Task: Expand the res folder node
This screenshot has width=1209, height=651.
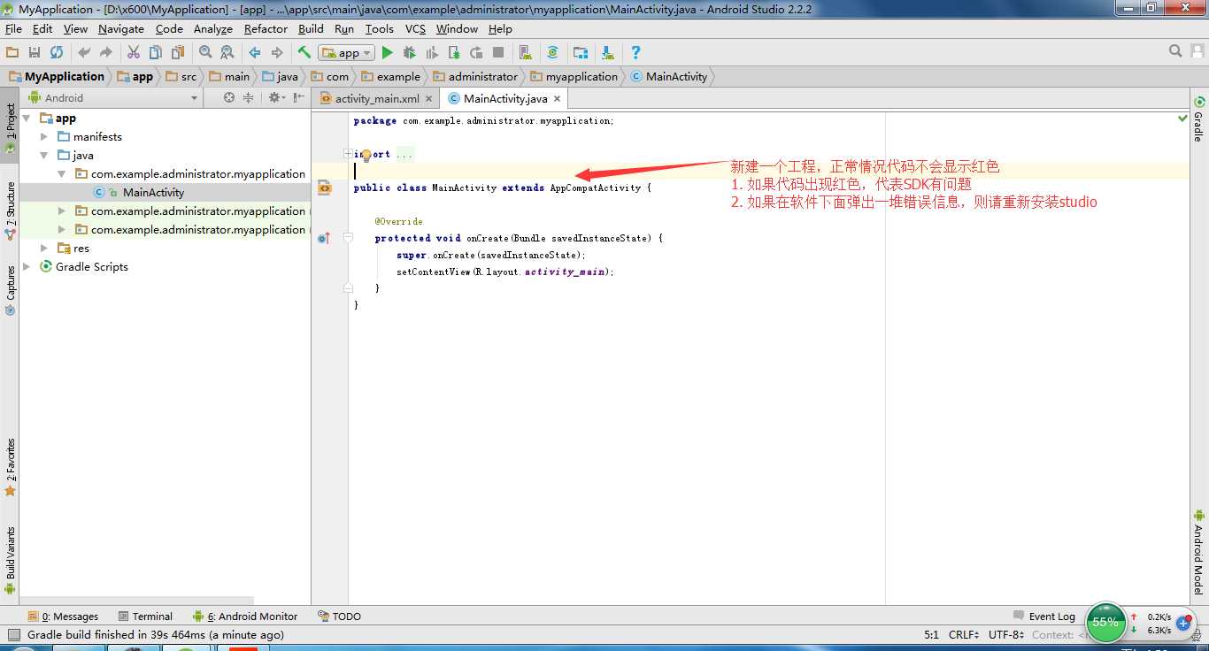Action: point(44,248)
